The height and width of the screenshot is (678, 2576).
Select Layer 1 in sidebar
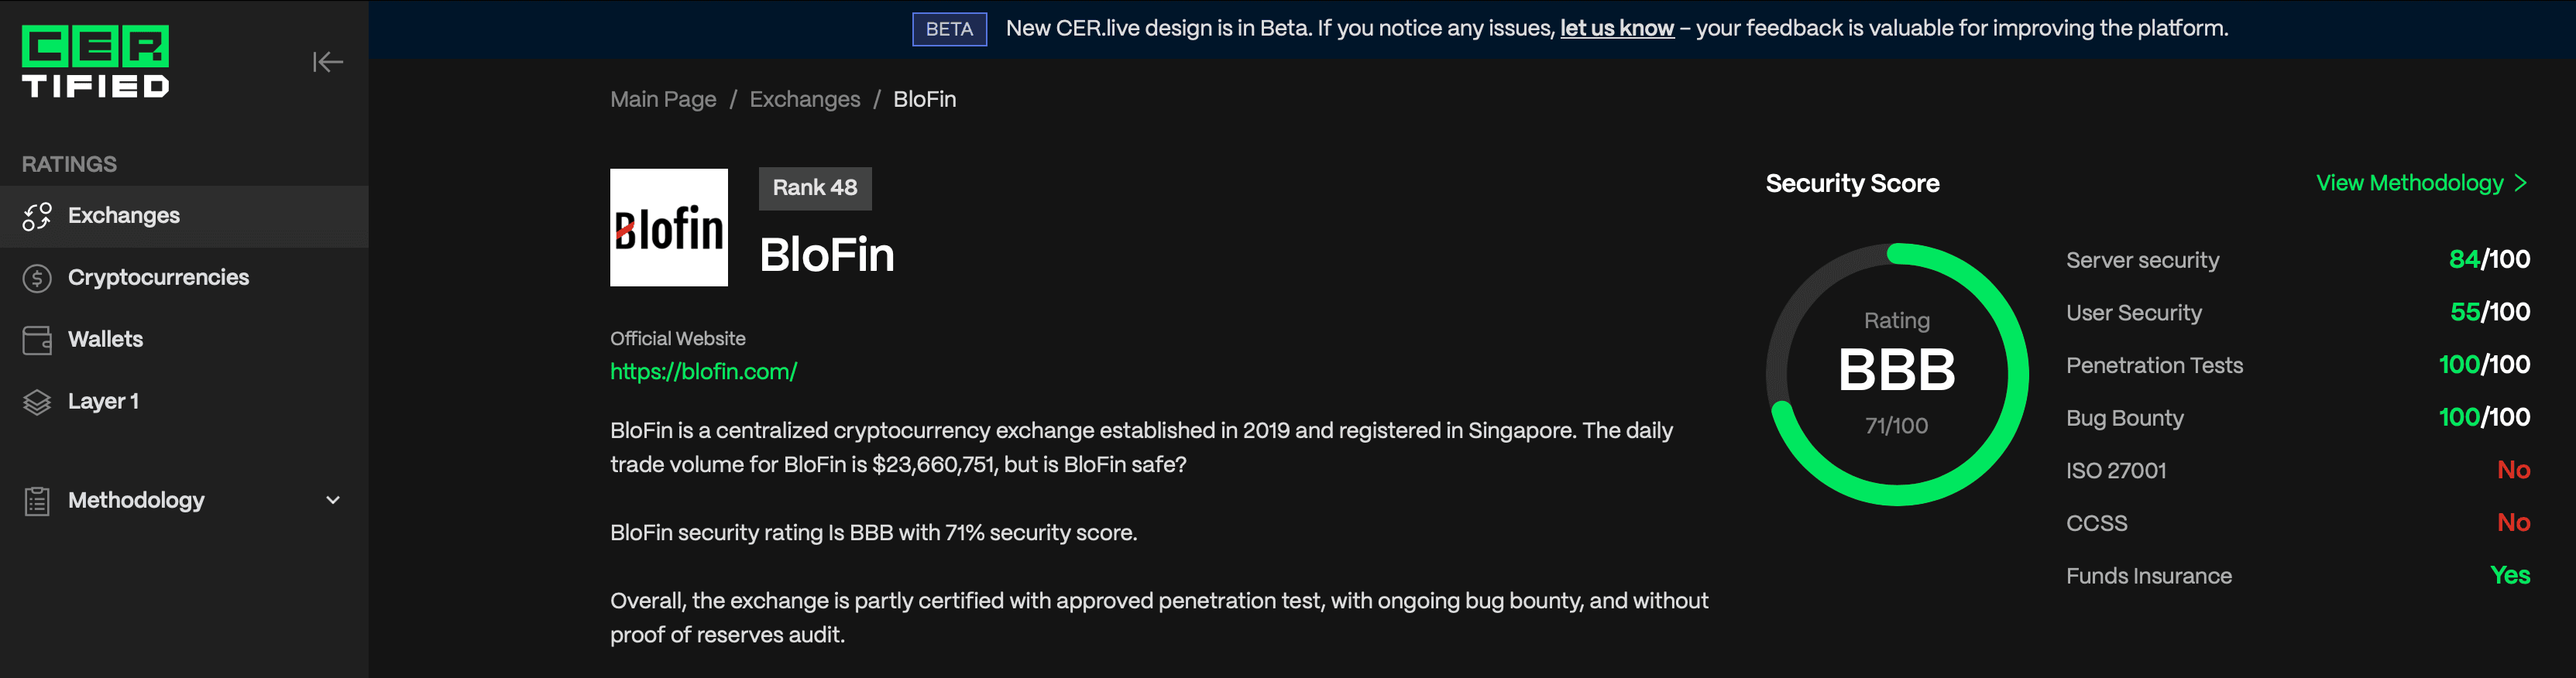(x=103, y=402)
